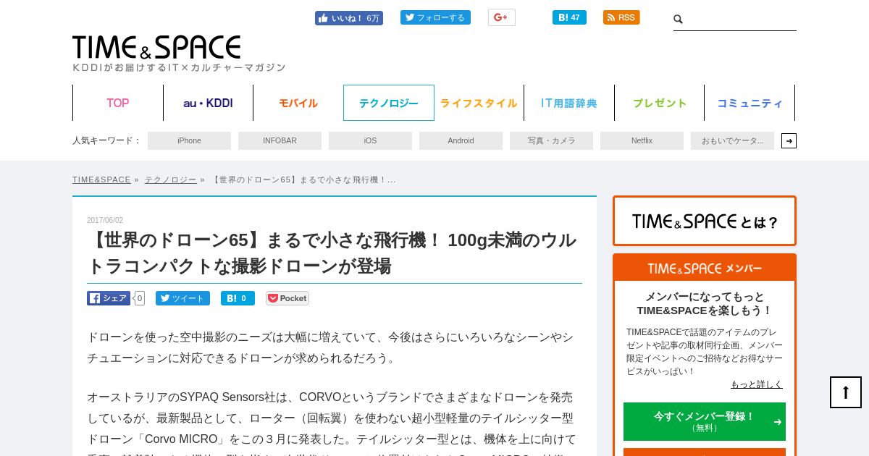Click the Twitter follow button in header
This screenshot has width=869, height=456.
point(435,17)
